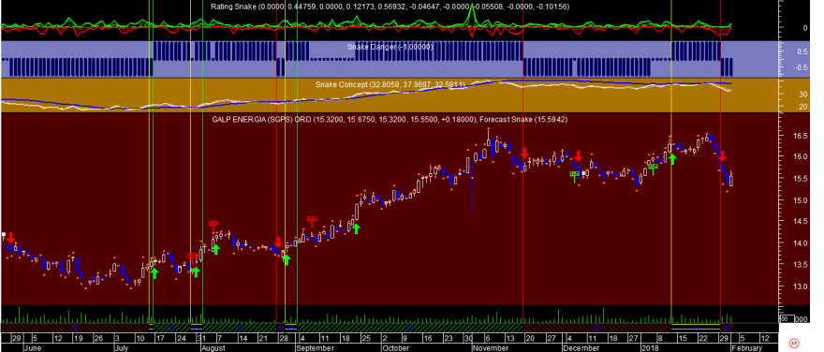Click the green buy arrow in January 2018
Image resolution: width=824 pixels, height=352 pixels.
672,158
